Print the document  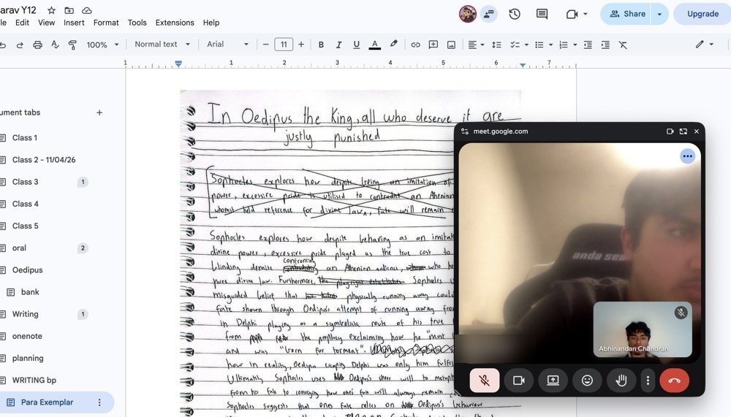point(37,45)
